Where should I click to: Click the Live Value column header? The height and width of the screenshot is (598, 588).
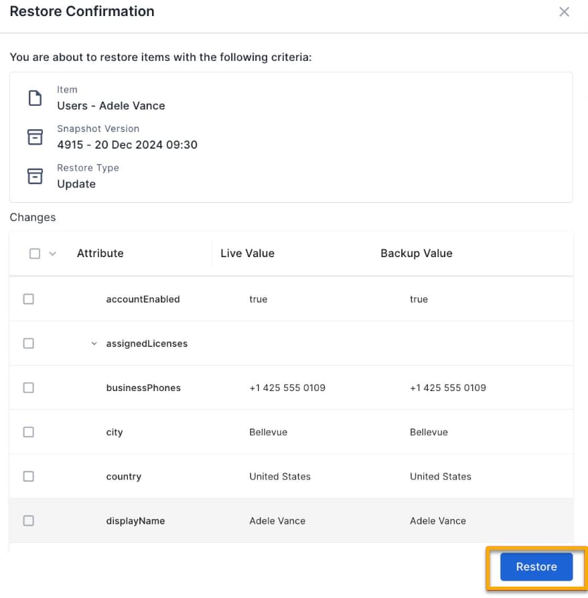pos(247,254)
